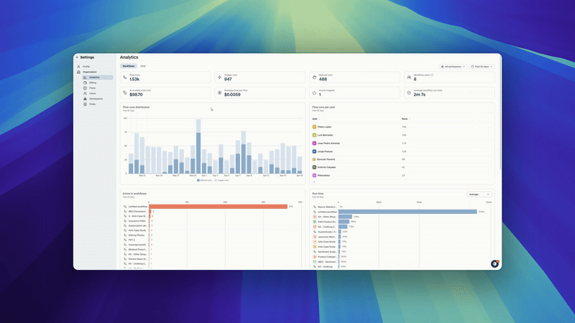Click the back arrow beside Settings
Screen dimensions: 575x323
point(77,57)
